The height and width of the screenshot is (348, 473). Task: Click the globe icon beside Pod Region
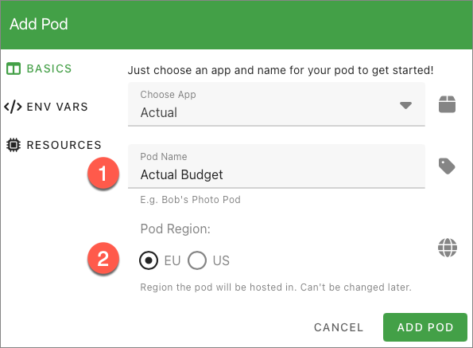448,248
